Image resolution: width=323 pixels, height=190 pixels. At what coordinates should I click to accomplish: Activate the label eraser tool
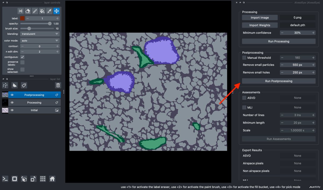pos(28,11)
